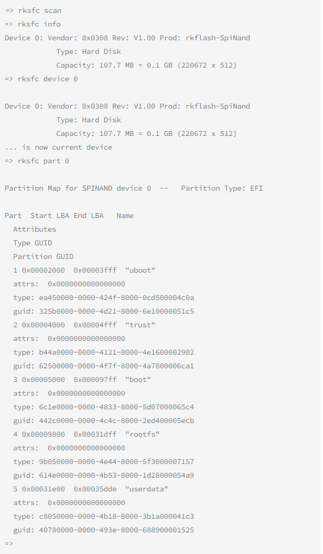This screenshot has width=323, height=554.
Task: Click the 'rksfc info' command line
Action: 33,24
